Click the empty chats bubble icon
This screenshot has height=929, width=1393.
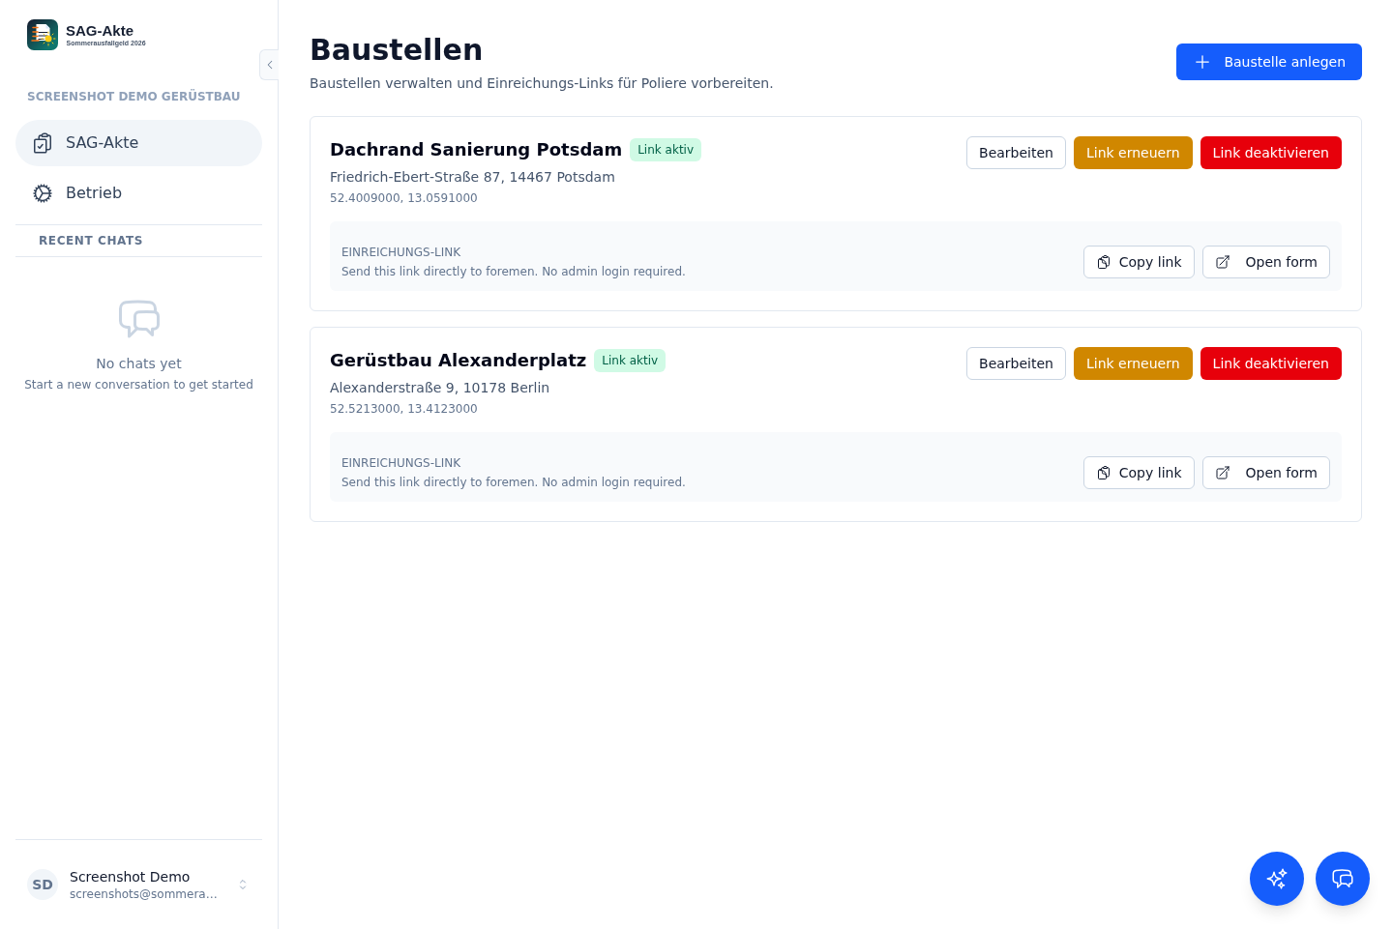pyautogui.click(x=139, y=319)
